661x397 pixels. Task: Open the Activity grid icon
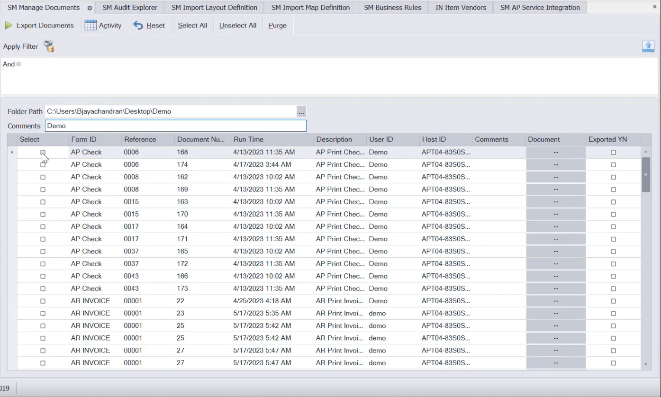(x=91, y=26)
